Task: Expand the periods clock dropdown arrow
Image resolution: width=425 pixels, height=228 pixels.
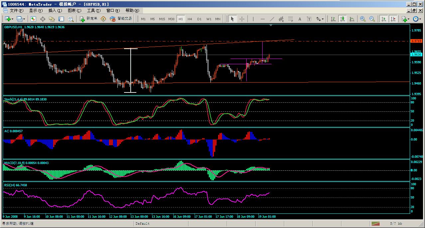Action: (421, 19)
